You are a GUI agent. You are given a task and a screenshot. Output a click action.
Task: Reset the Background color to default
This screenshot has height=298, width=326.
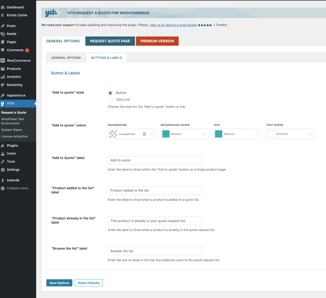(152, 134)
